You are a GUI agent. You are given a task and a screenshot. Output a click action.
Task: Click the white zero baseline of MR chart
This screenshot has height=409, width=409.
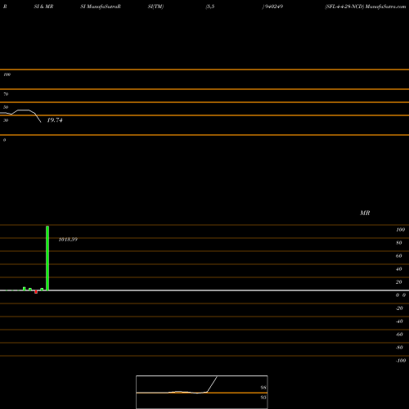204,290
